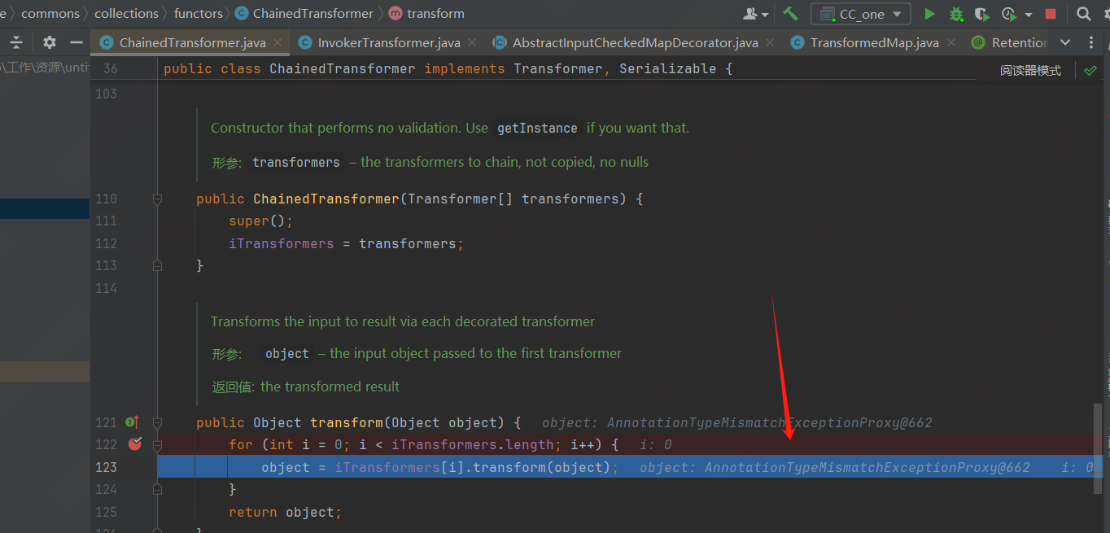
Task: Click the Build project hammer icon
Action: [790, 14]
